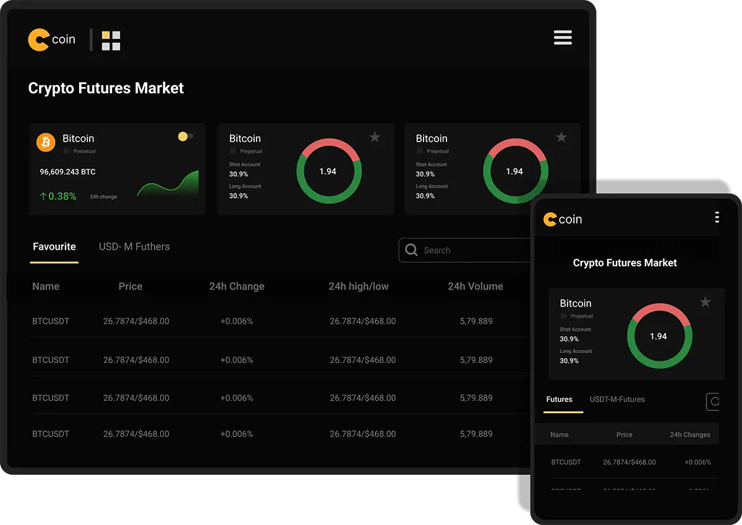Viewport: 742px width, 525px height.
Task: Toggle the switch on the first Bitcoin card
Action: 185,136
